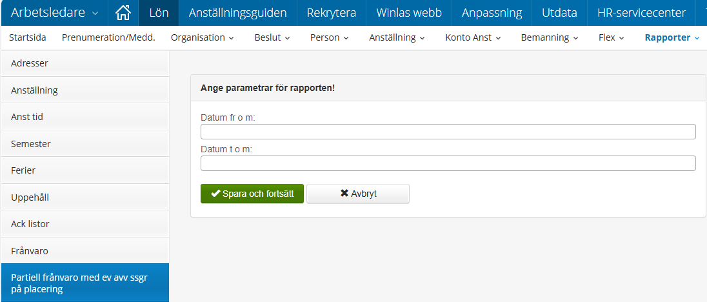This screenshot has height=302, width=707.
Task: Switch to the Lön tab
Action: point(159,13)
